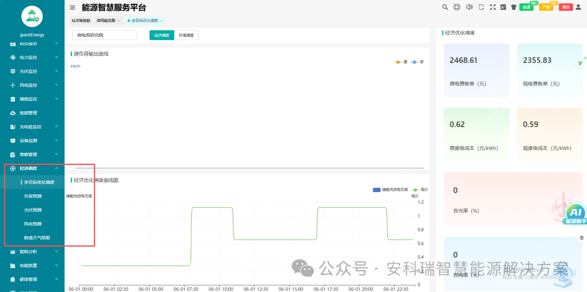The height and width of the screenshot is (292, 587).
Task: Switch language with the A-translate icon
Action: point(503,7)
